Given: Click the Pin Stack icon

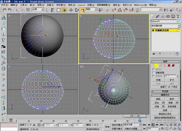Looking at the screenshot, I should [x=154, y=54].
